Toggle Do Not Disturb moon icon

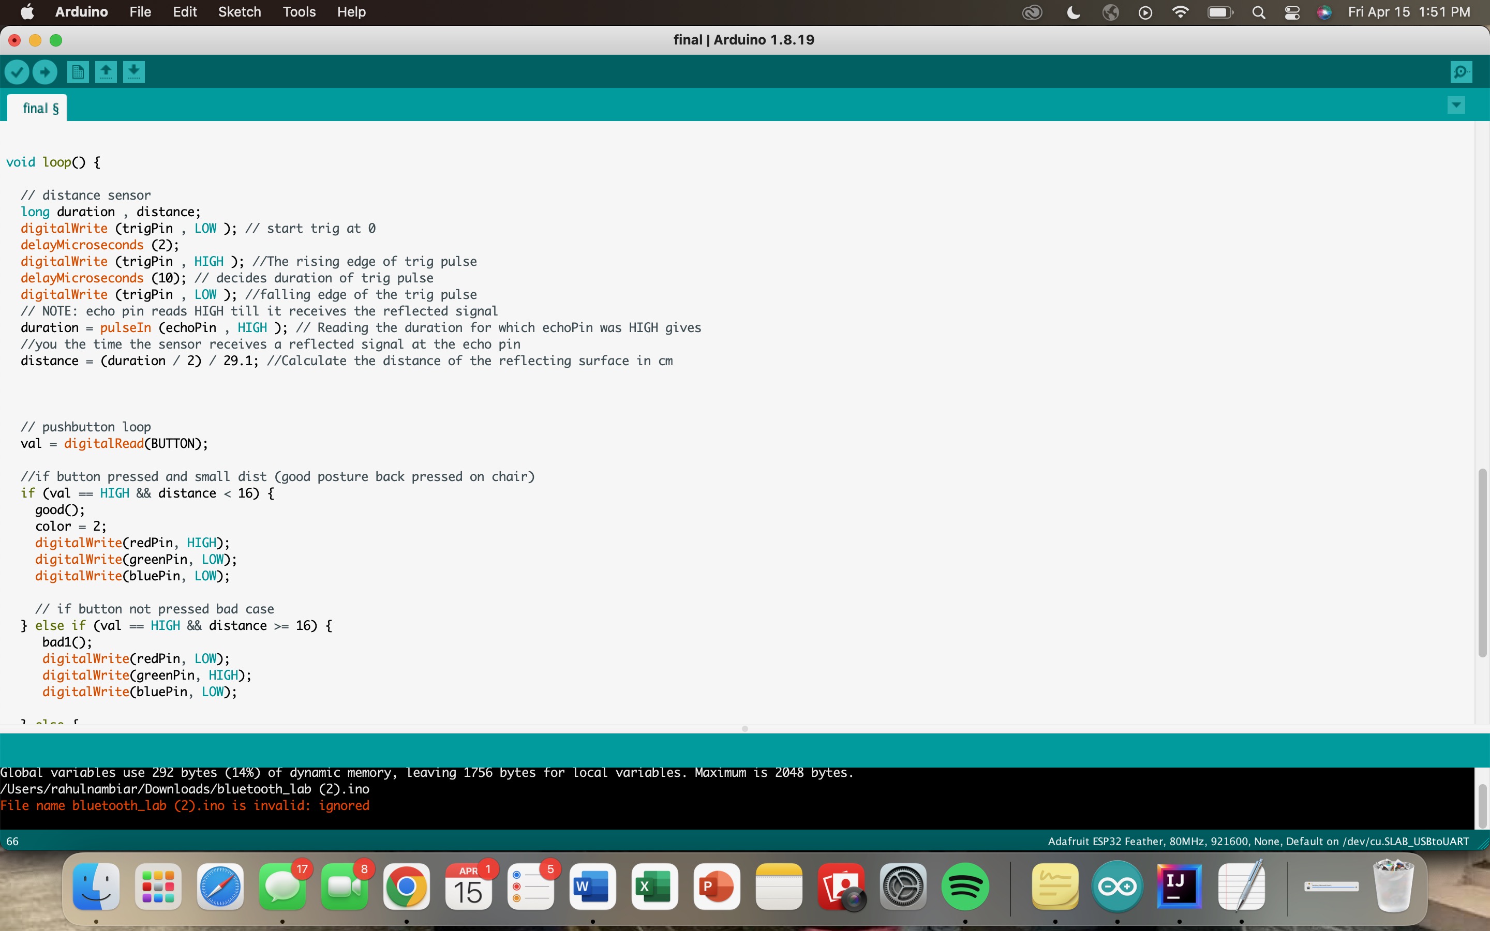1073,12
